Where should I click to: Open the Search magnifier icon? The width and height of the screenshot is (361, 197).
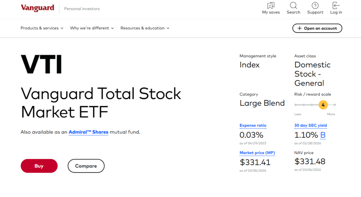click(293, 6)
